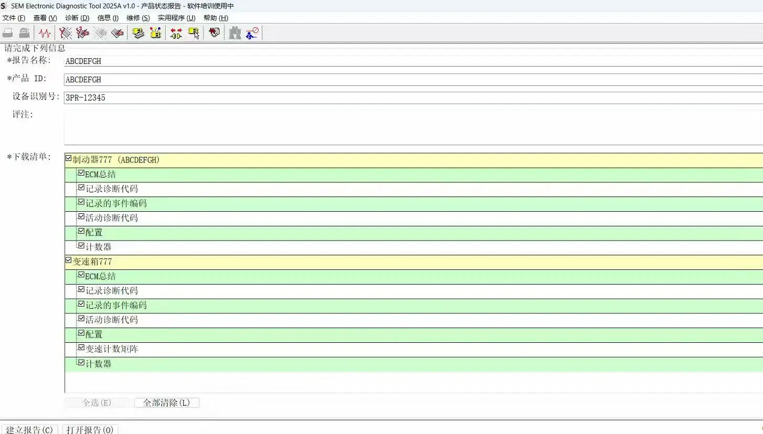Image resolution: width=763 pixels, height=434 pixels.
Task: Click the 全选(E) button
Action: pos(97,403)
